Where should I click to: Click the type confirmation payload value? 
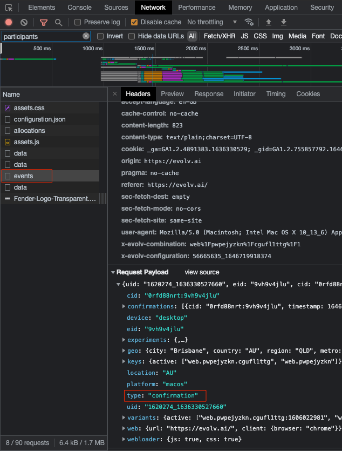(173, 396)
